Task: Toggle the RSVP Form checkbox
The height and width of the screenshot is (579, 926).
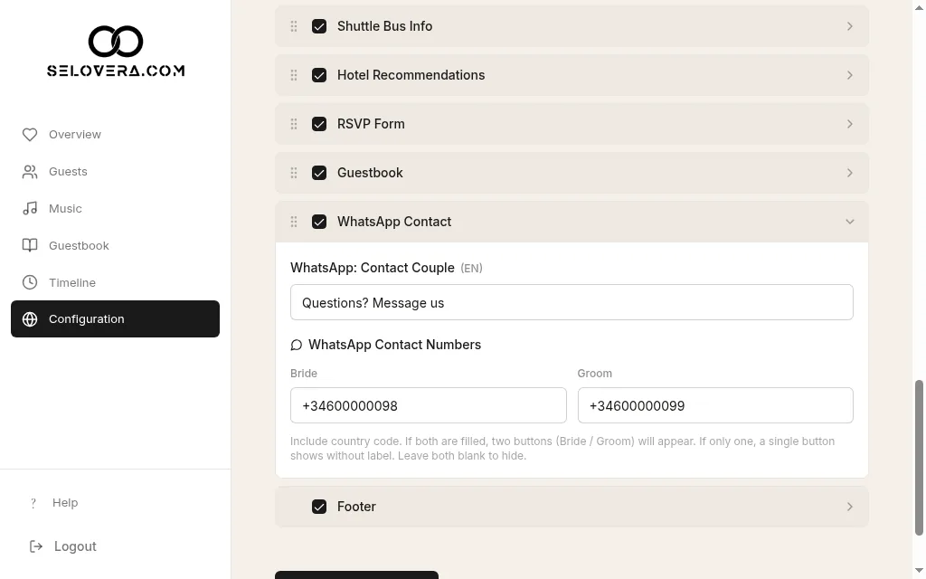Action: 319,124
